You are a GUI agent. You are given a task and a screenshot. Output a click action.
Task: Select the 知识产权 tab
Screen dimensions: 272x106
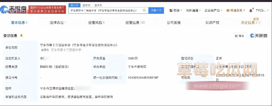click(212, 23)
